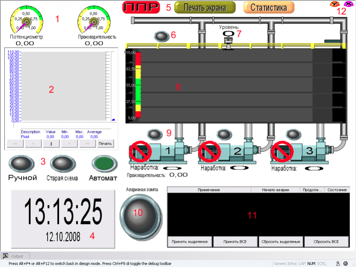Switch to Ручной mode
356x267 pixels.
pyautogui.click(x=22, y=163)
